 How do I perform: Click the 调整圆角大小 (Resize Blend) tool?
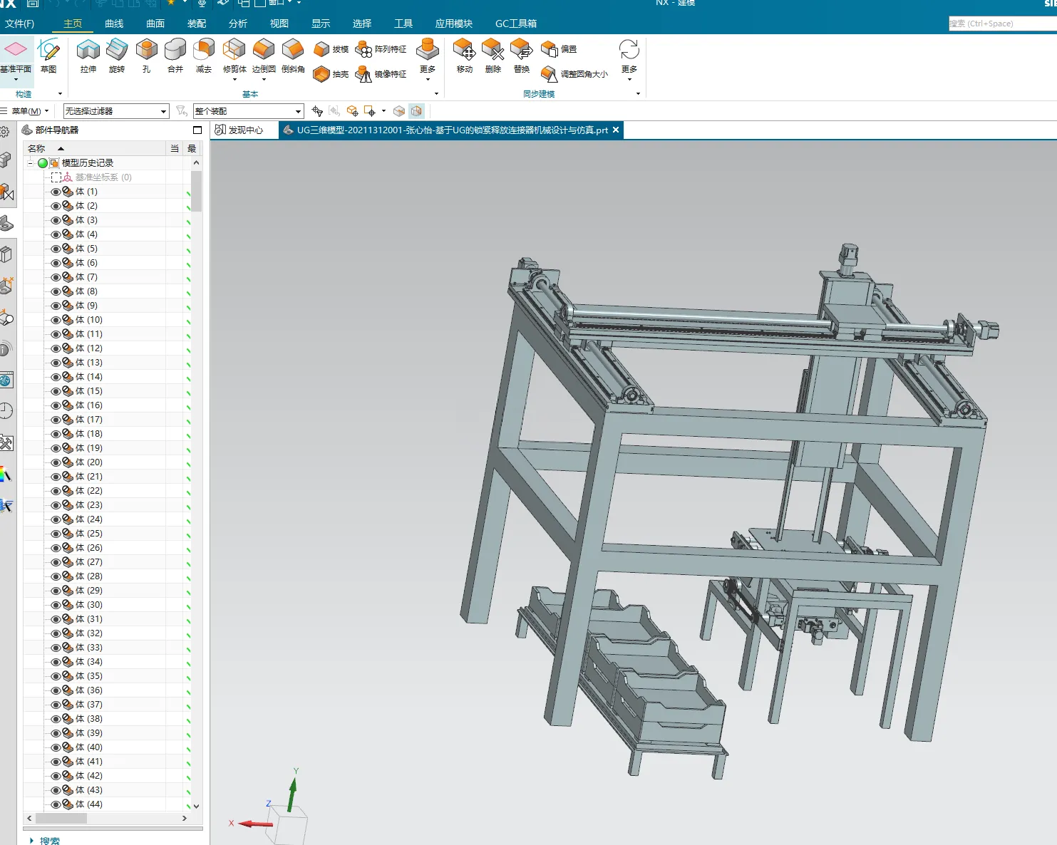tap(574, 74)
